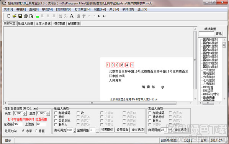The image size is (229, 144).
Task: Select EMS国内特快 in type list
Action: 211,94
